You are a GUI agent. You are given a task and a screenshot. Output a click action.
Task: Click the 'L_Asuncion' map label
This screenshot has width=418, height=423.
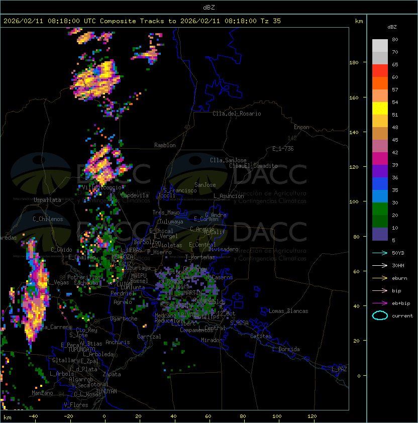(229, 196)
